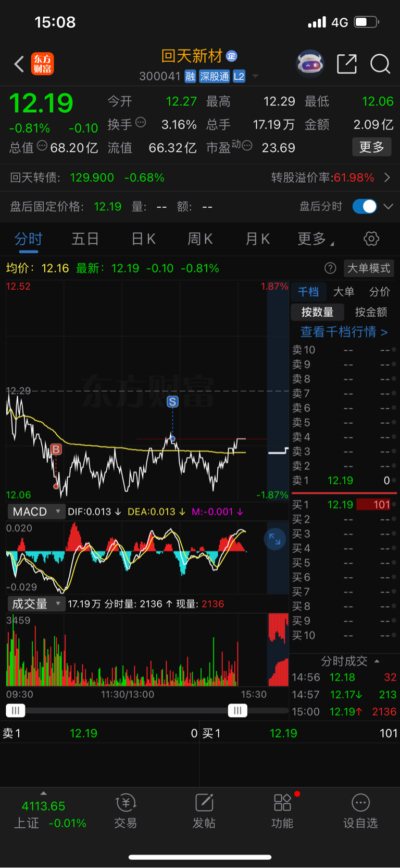Go back using the left arrow
The width and height of the screenshot is (400, 868).
19,64
